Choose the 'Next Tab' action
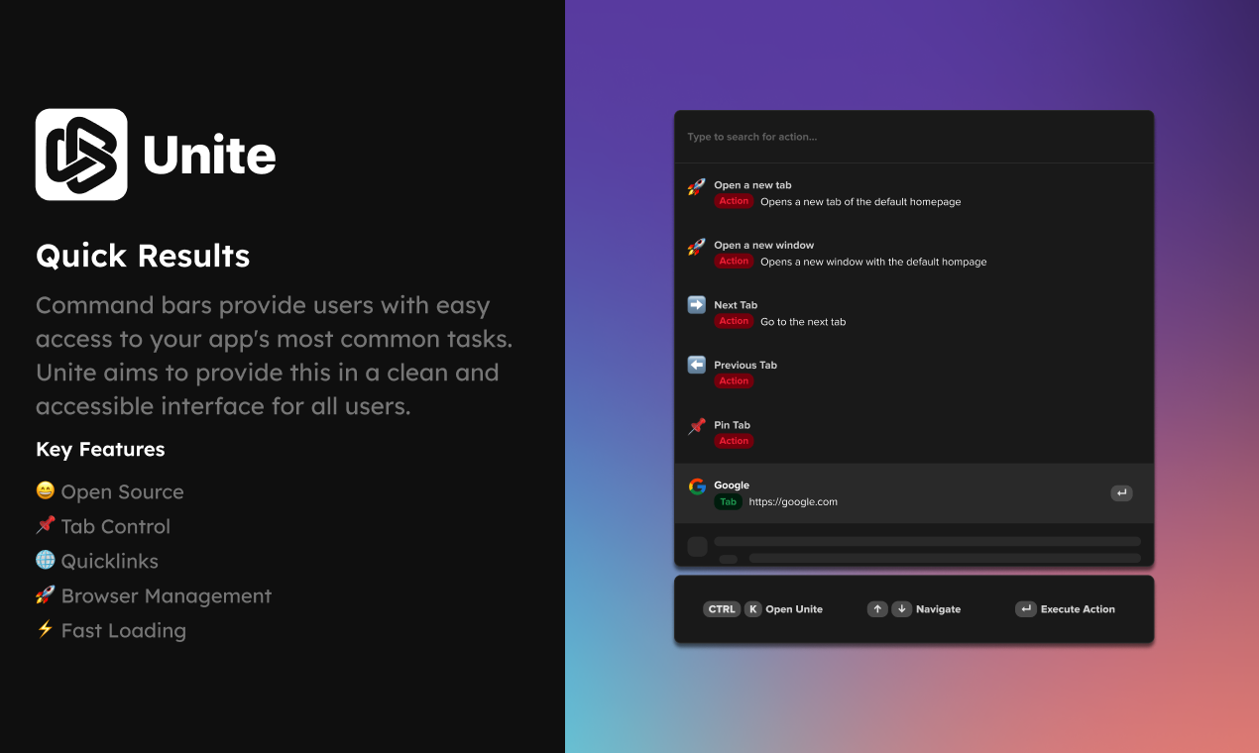1259x753 pixels. (914, 313)
